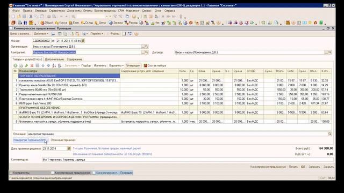Switch to Контрагенты window in bottom bar
The width and height of the screenshot is (344, 193).
pyautogui.click(x=30, y=173)
